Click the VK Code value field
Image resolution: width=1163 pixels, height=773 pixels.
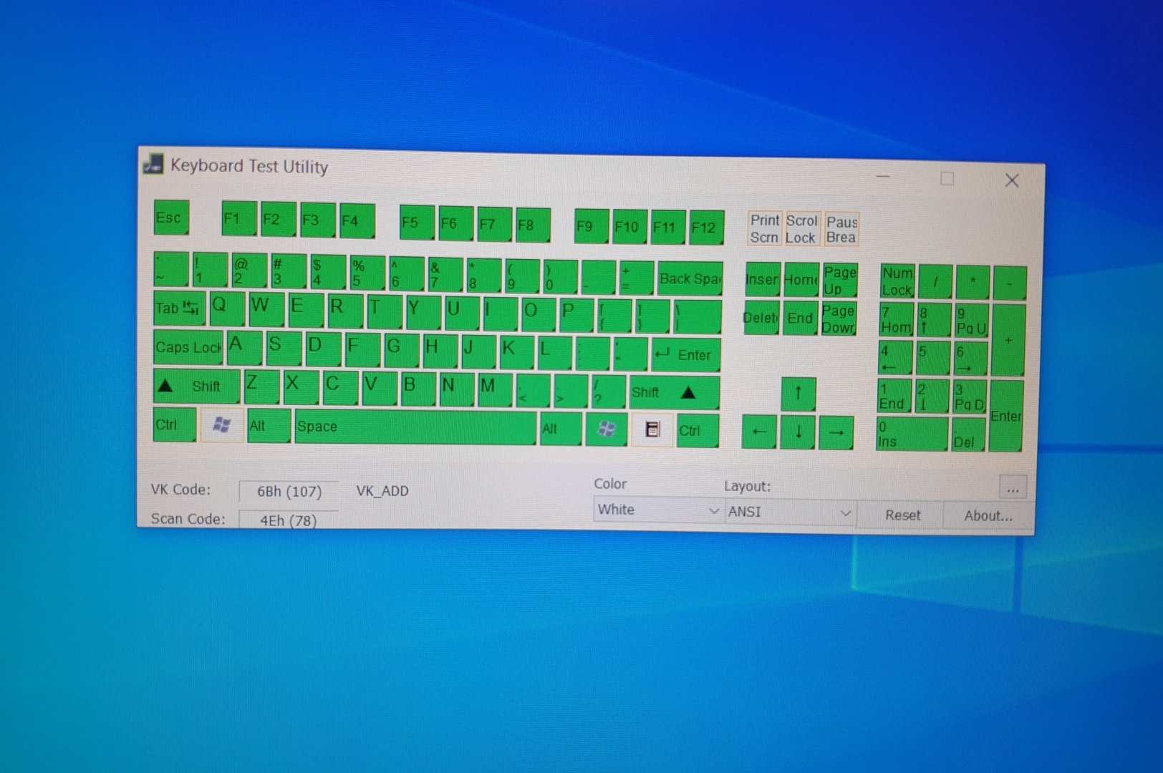pos(289,491)
